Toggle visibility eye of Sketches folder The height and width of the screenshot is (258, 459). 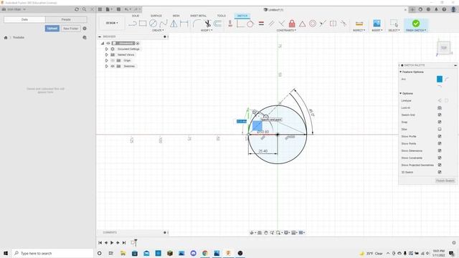coord(113,66)
